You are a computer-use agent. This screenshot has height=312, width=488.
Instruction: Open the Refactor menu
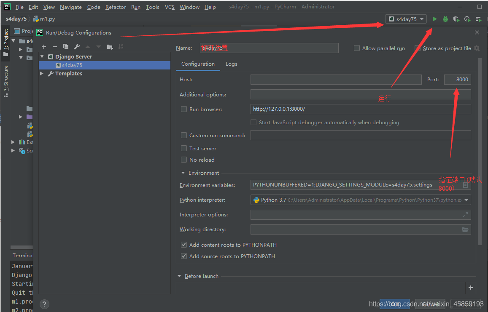click(x=116, y=7)
